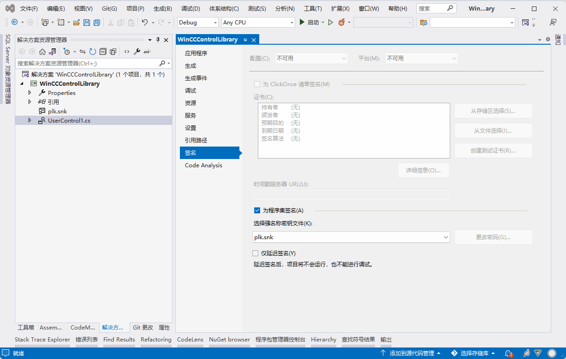Select the 应用程序 Application page tab

[x=210, y=53]
